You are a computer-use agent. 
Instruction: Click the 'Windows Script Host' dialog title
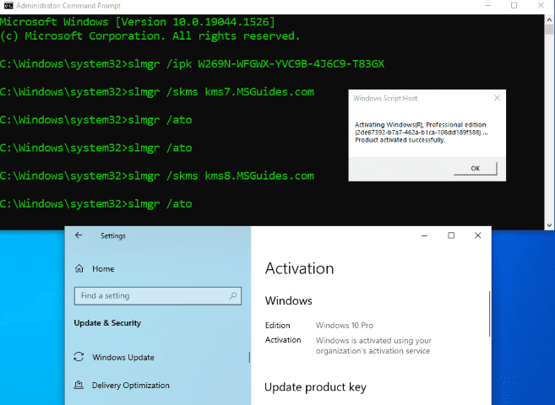385,98
